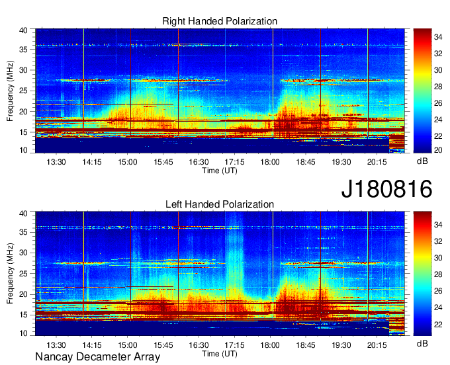Click the "dB" label under the lower color bar
The width and height of the screenshot is (450, 365).
[x=422, y=343]
